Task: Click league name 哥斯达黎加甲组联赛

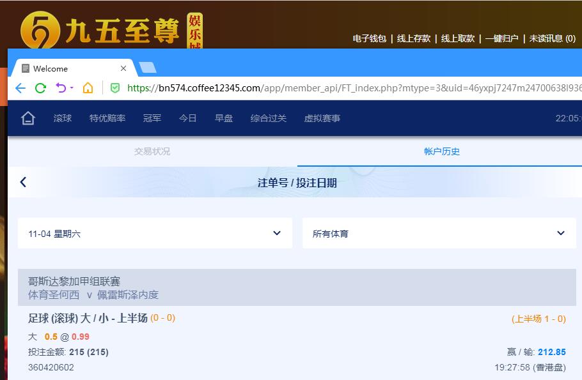Action: tap(74, 282)
